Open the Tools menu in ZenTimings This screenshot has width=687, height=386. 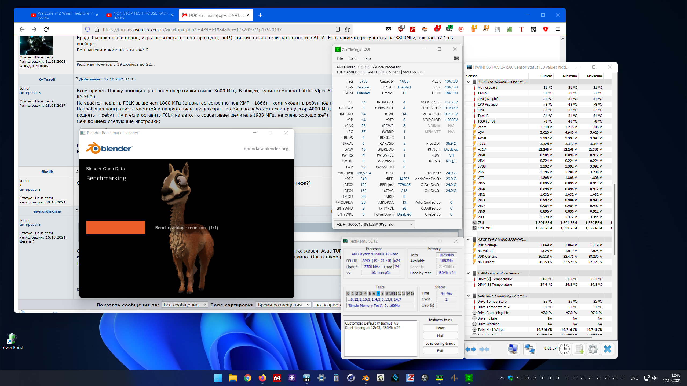(x=352, y=58)
